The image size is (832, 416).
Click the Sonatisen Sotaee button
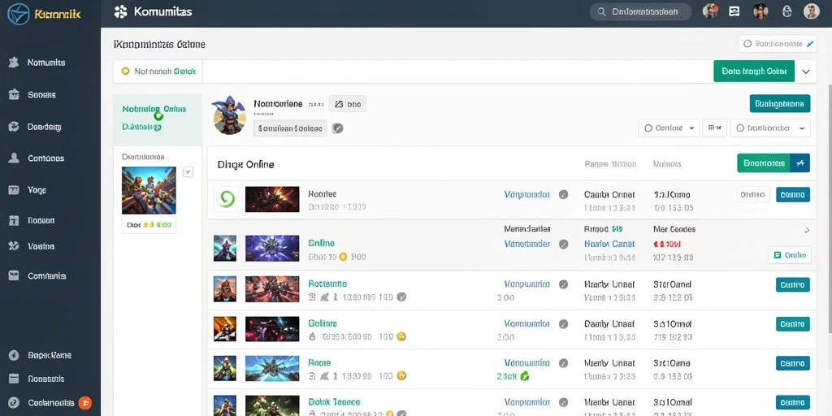click(x=291, y=128)
